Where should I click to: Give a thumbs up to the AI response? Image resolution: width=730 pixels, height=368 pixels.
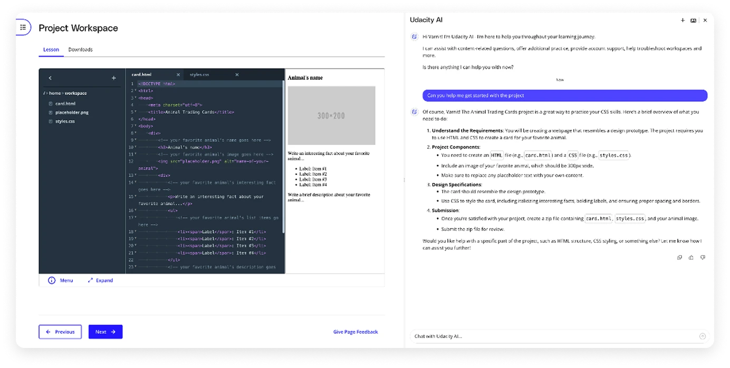[691, 257]
